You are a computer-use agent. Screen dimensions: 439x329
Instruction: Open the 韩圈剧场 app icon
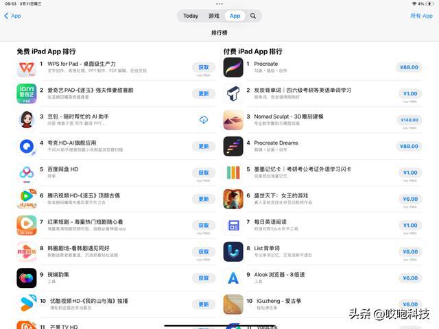click(x=27, y=252)
